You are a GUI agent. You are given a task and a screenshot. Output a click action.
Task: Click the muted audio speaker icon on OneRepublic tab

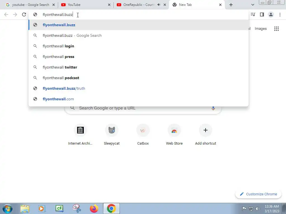pyautogui.click(x=159, y=5)
